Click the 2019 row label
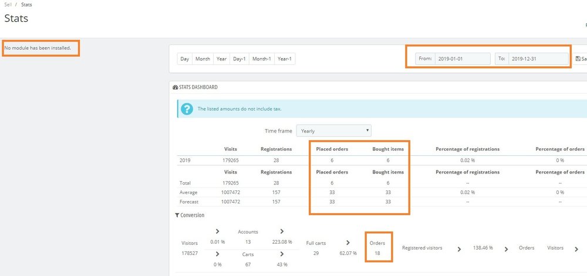Screen dimensions: 587x276 [185, 160]
